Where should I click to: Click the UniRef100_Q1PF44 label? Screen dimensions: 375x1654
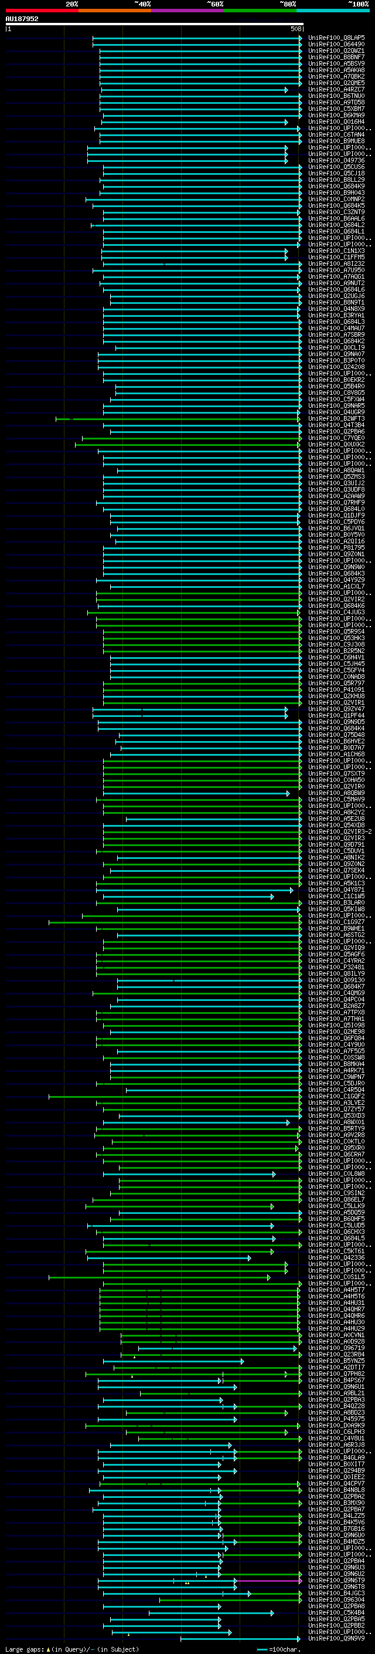(336, 716)
